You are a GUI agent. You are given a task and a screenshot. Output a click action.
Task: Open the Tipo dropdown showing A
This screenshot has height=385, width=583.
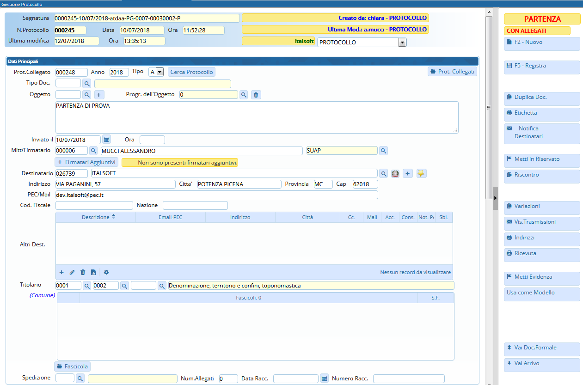coord(160,72)
